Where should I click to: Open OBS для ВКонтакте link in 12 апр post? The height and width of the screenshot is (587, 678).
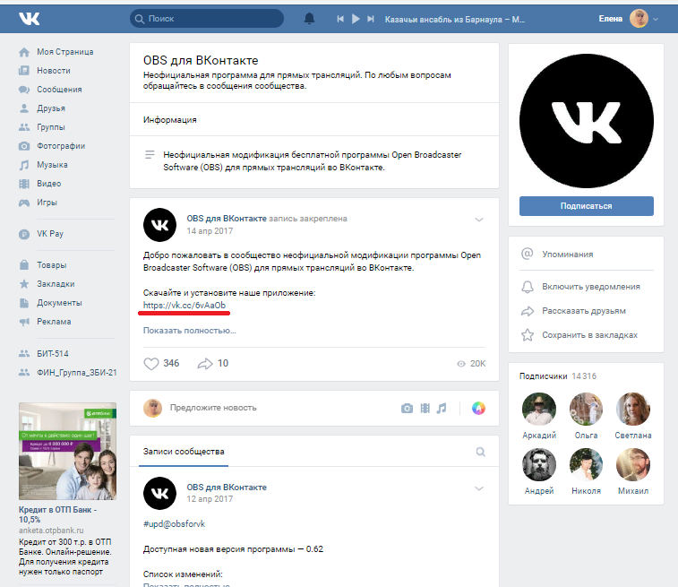[227, 488]
